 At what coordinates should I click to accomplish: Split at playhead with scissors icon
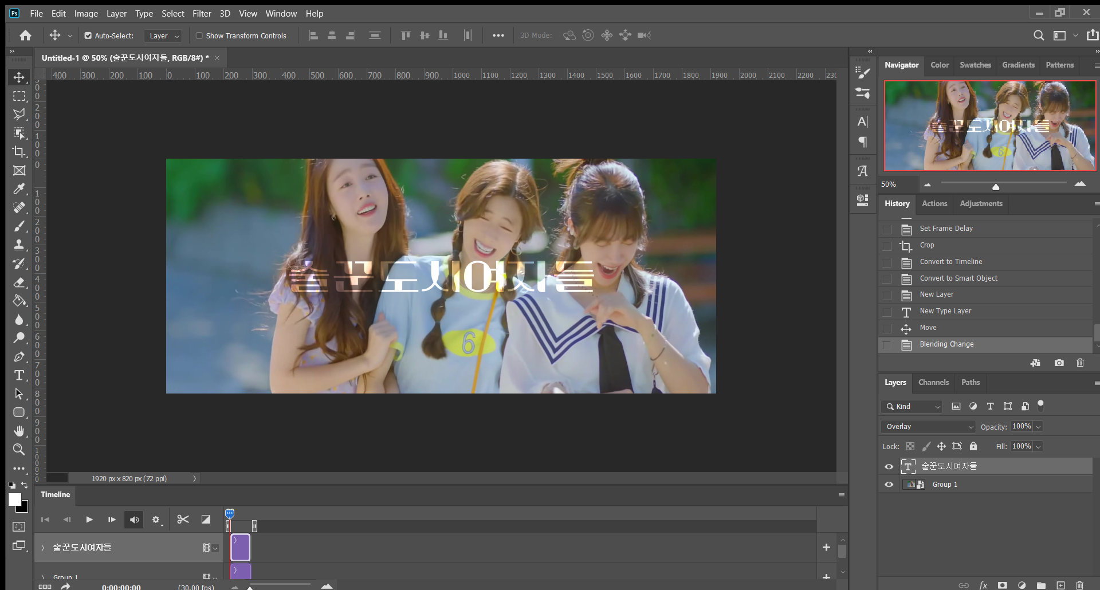183,520
